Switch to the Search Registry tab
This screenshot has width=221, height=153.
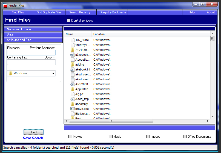(x=80, y=12)
